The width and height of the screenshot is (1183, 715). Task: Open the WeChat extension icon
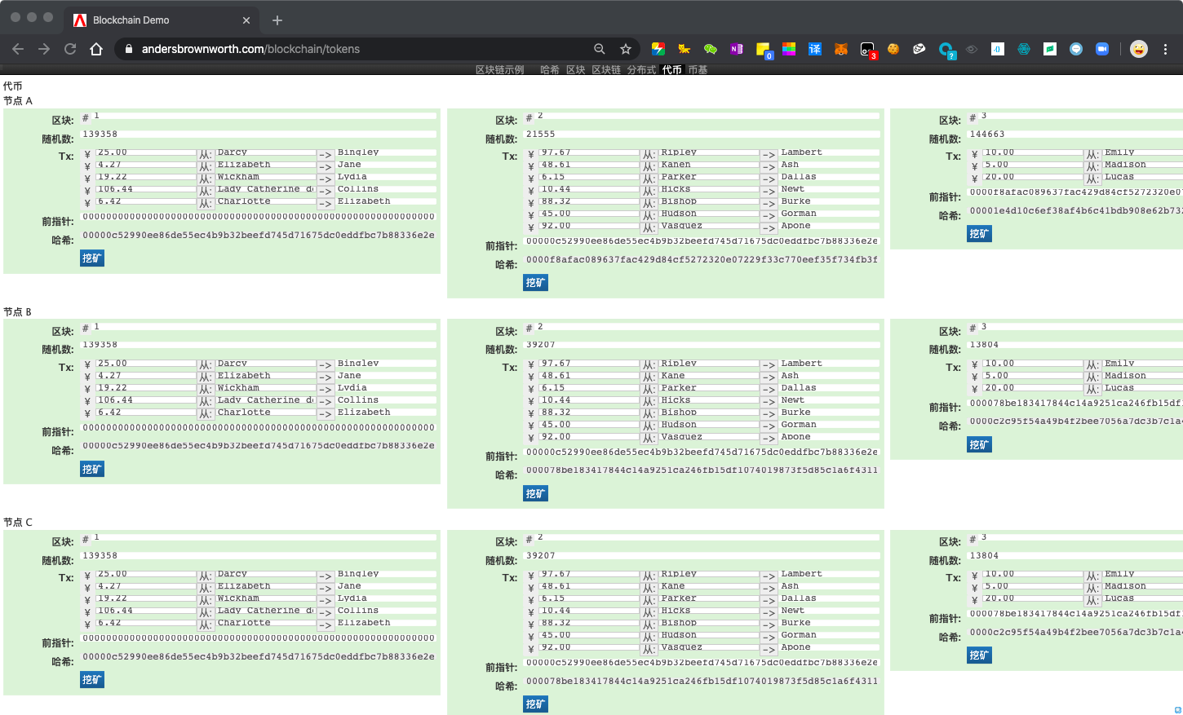click(x=711, y=49)
